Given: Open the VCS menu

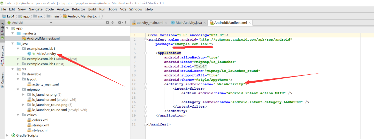Looking at the screenshot, I should coord(123,9).
